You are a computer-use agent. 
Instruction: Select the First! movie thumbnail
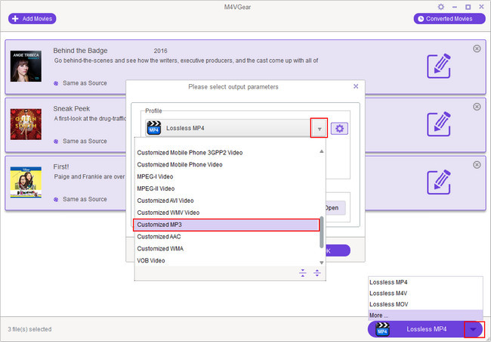pyautogui.click(x=26, y=182)
